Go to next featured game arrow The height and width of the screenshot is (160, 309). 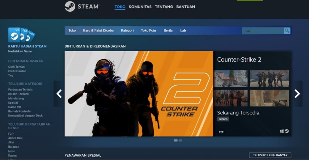click(297, 94)
